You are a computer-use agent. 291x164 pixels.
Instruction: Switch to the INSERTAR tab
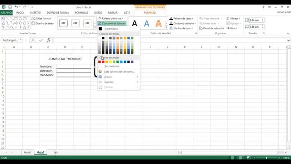tap(35, 13)
